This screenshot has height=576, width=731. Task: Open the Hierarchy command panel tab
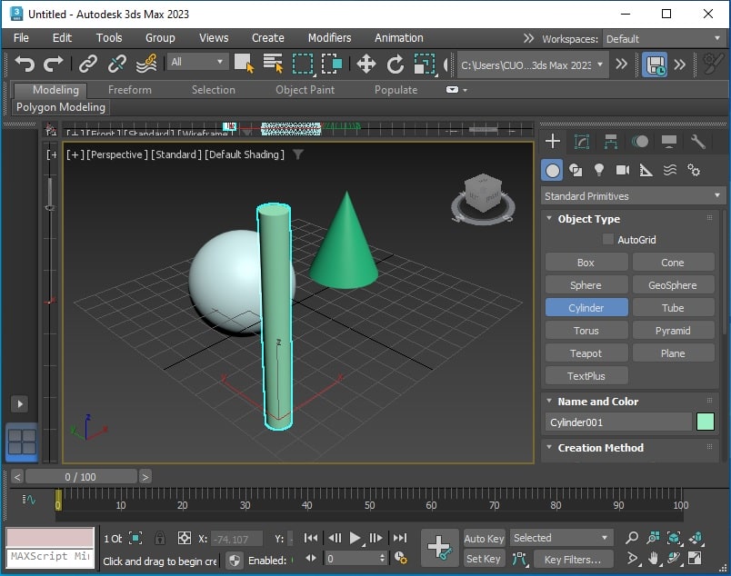[x=610, y=141]
